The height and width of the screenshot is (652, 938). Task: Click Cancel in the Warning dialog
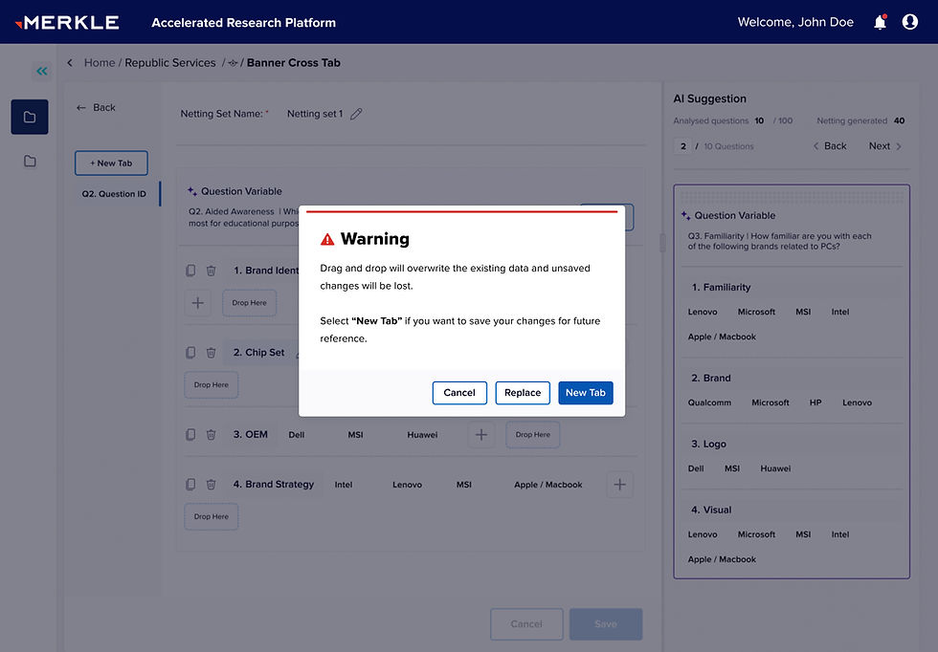pos(459,393)
